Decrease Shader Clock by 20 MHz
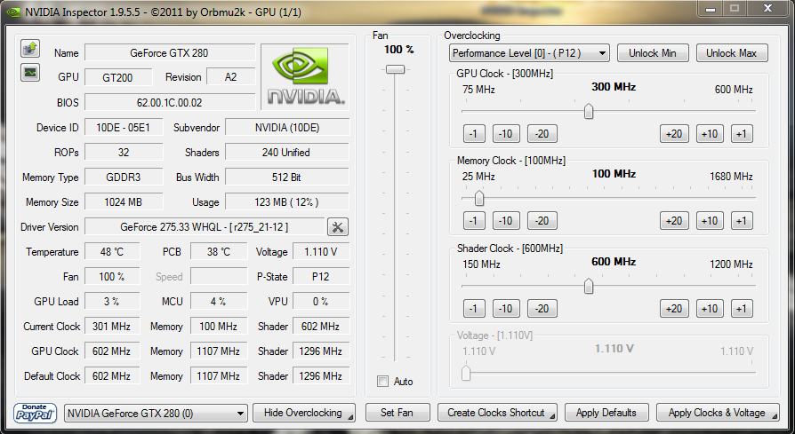This screenshot has height=434, width=795. (542, 309)
